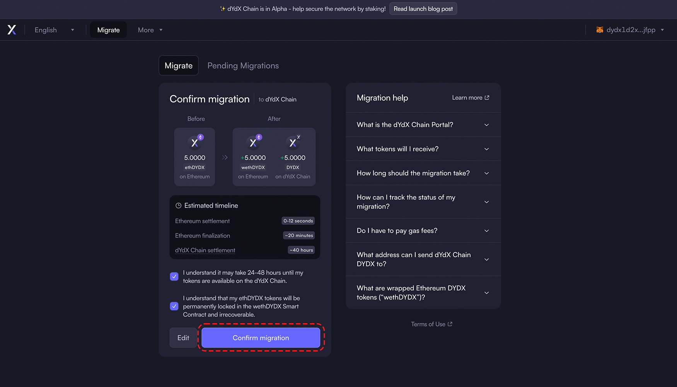This screenshot has width=677, height=387.
Task: Click the 'to dYdX Chain' subtitle text
Action: [278, 99]
